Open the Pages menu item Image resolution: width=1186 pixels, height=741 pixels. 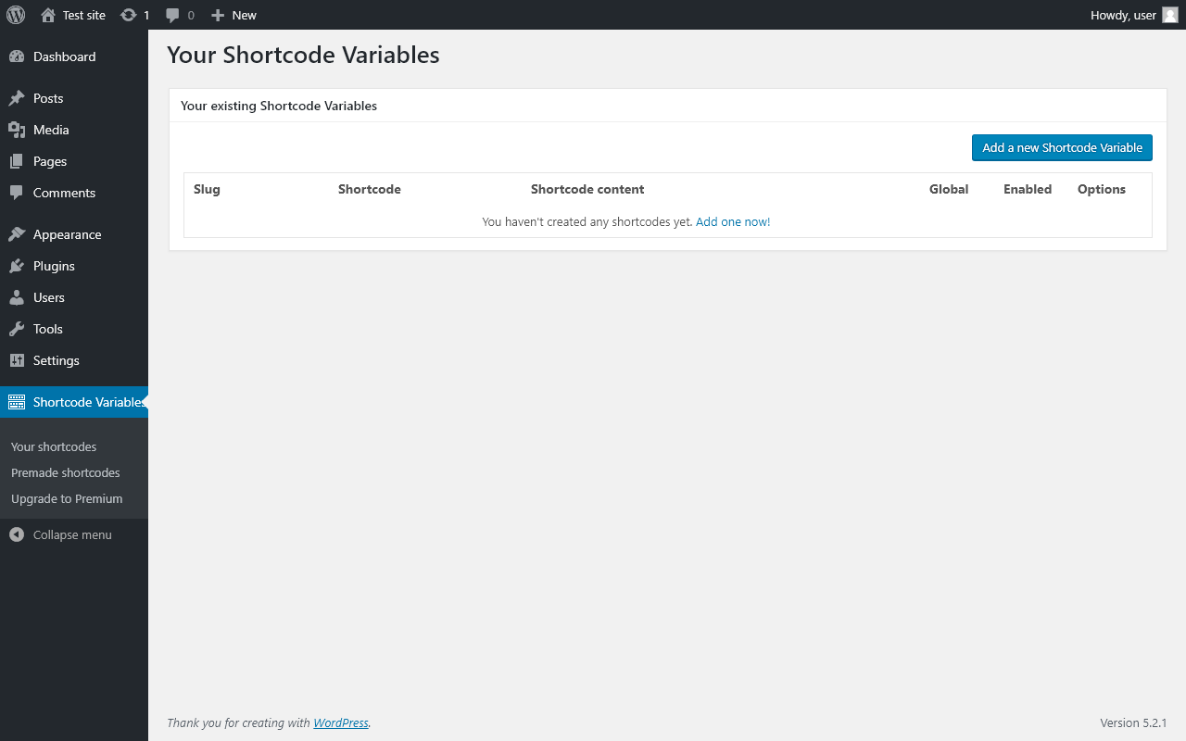click(x=74, y=161)
